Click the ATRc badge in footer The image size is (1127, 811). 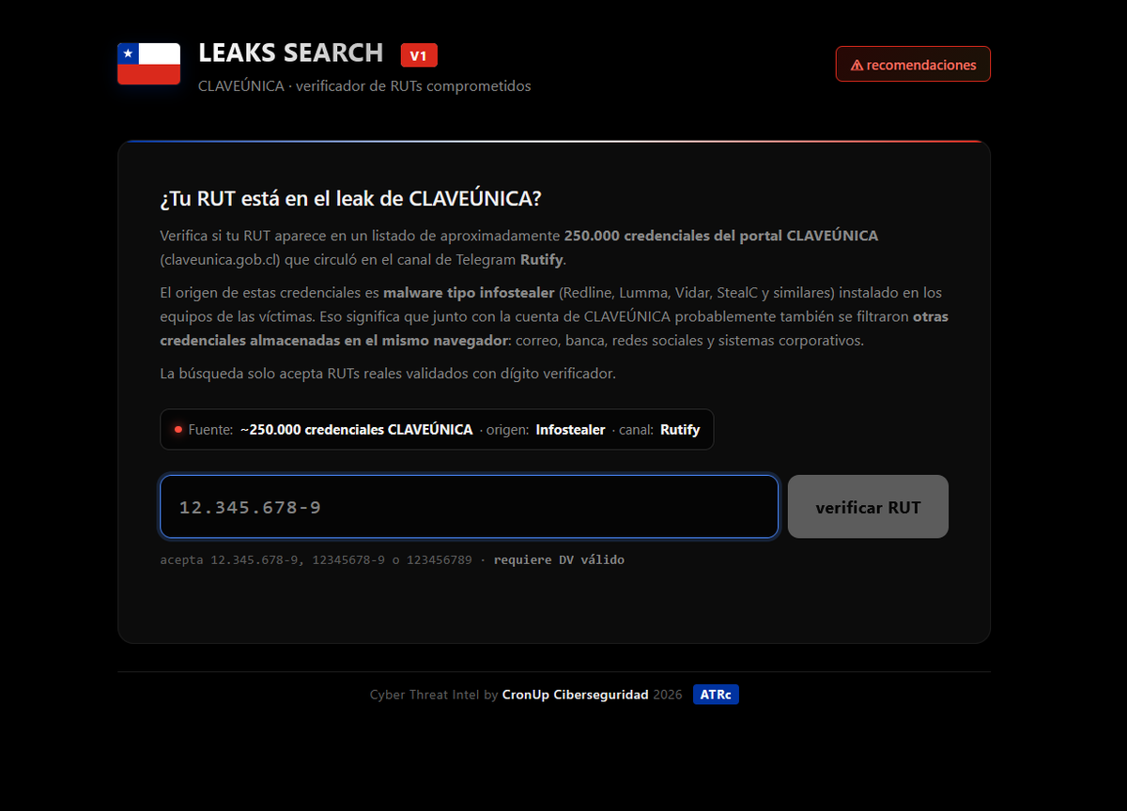coord(716,695)
